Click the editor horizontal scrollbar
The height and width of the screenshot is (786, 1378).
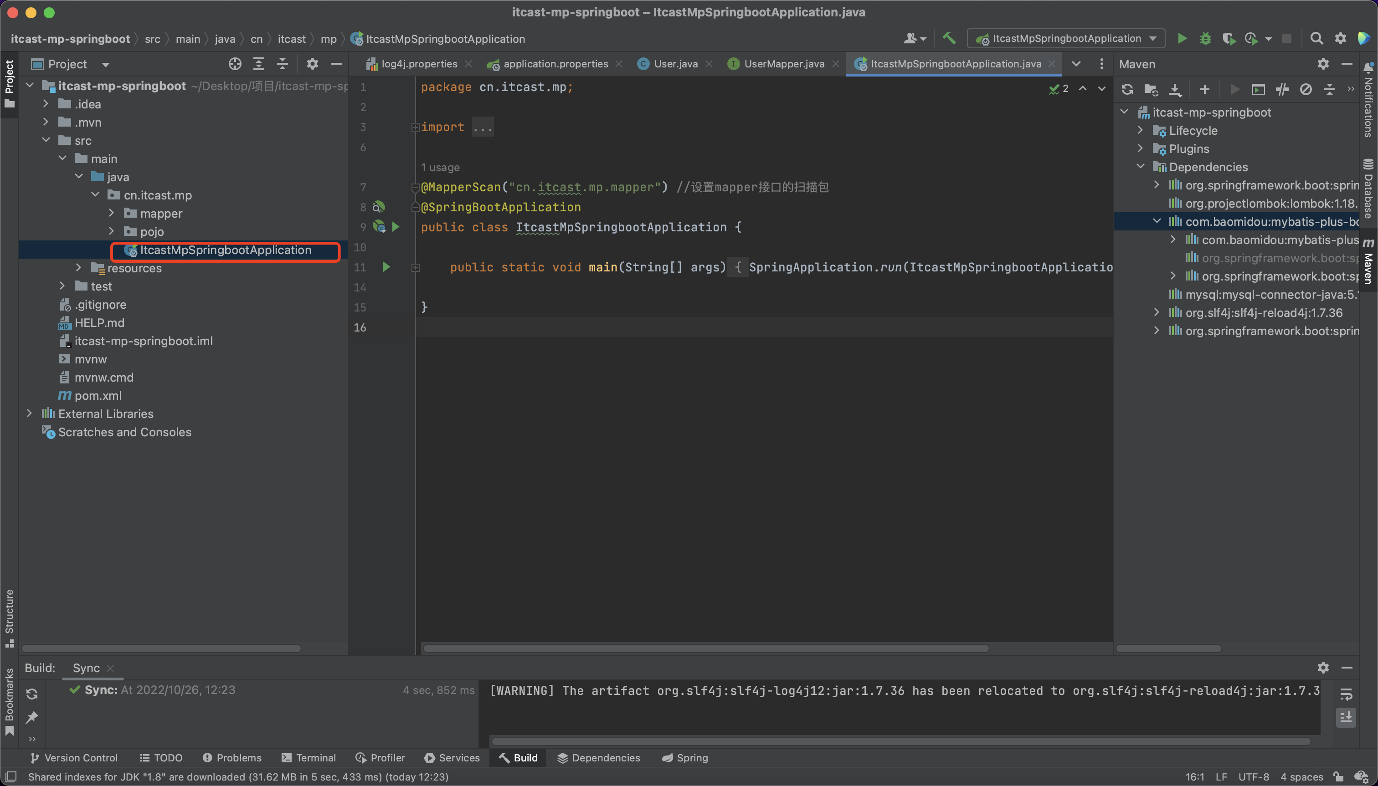coord(705,648)
